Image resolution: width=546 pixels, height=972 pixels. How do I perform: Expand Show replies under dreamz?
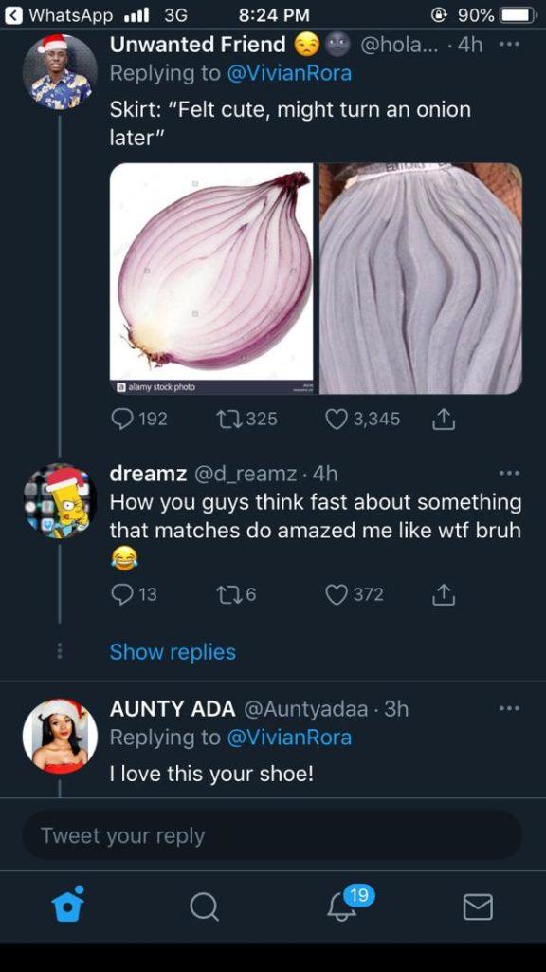coord(173,652)
